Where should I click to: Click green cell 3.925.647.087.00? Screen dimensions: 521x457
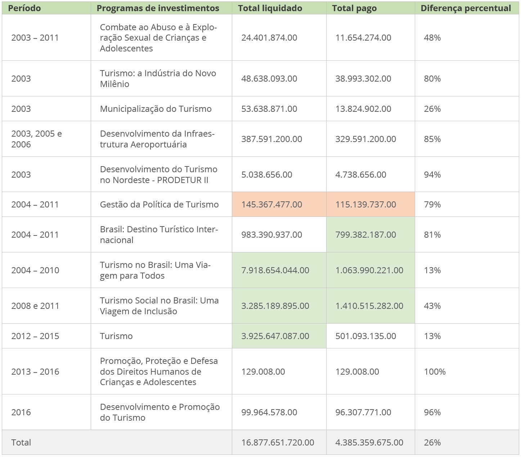click(275, 336)
